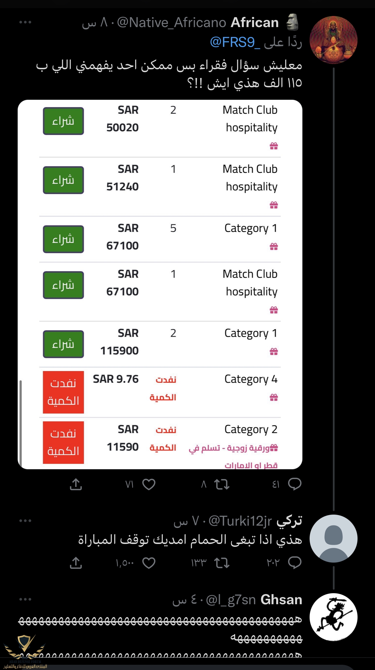Open Ghsan's profile avatar
This screenshot has width=375, height=670.
(333, 617)
